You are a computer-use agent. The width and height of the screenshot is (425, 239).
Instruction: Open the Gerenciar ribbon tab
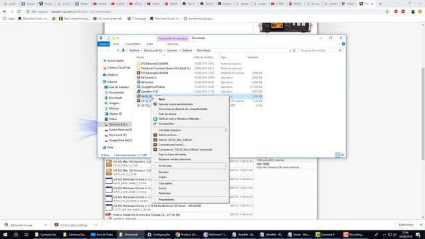(x=173, y=44)
